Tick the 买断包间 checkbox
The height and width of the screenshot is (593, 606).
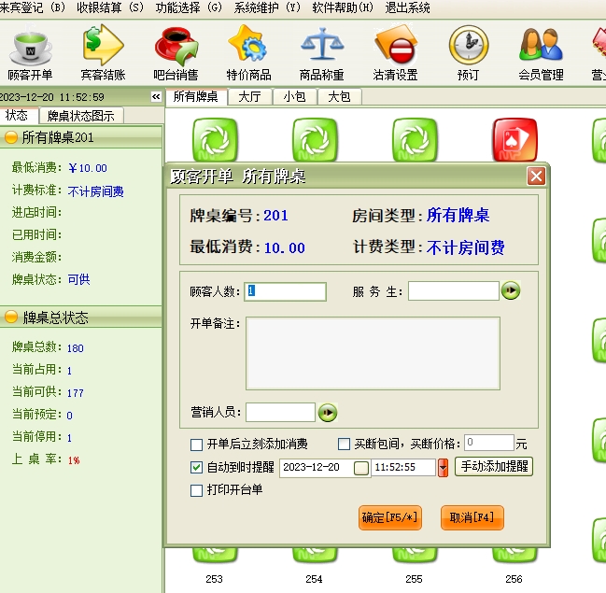tap(345, 445)
